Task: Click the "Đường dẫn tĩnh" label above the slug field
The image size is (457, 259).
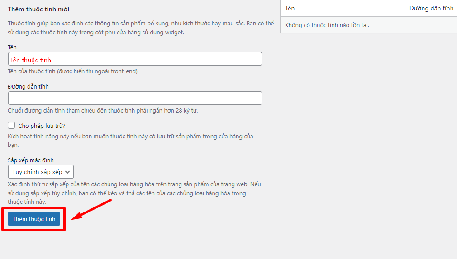Action: (28, 86)
